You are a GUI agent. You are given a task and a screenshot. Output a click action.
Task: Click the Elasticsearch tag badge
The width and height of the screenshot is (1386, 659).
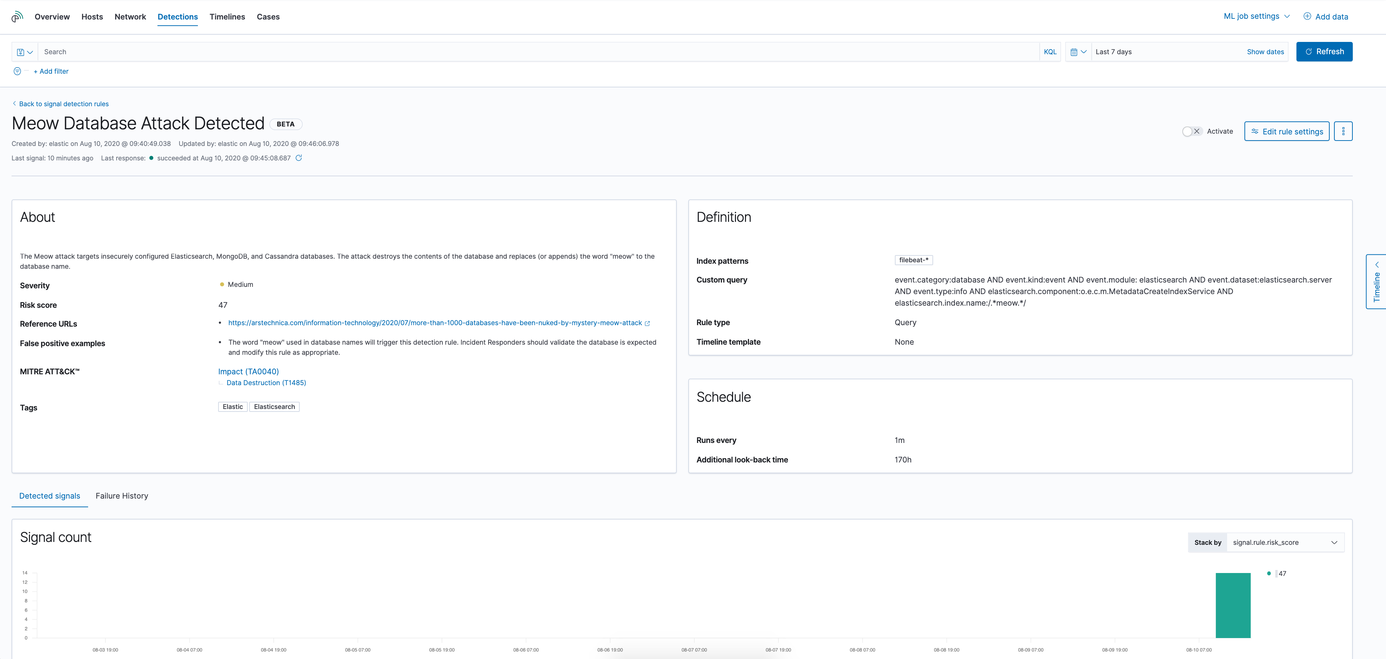[274, 407]
